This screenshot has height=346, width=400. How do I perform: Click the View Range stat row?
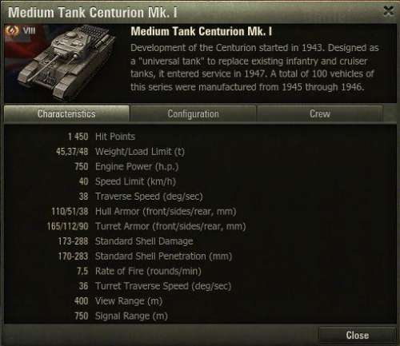[118, 301]
